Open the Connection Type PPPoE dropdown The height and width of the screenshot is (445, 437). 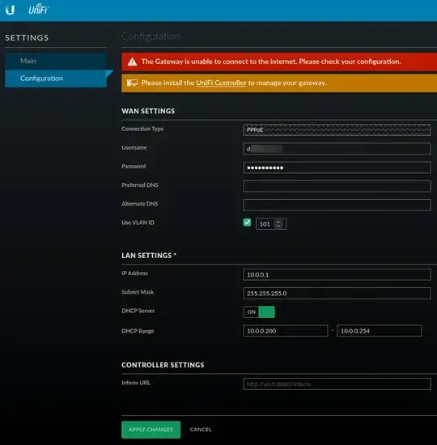pos(337,129)
